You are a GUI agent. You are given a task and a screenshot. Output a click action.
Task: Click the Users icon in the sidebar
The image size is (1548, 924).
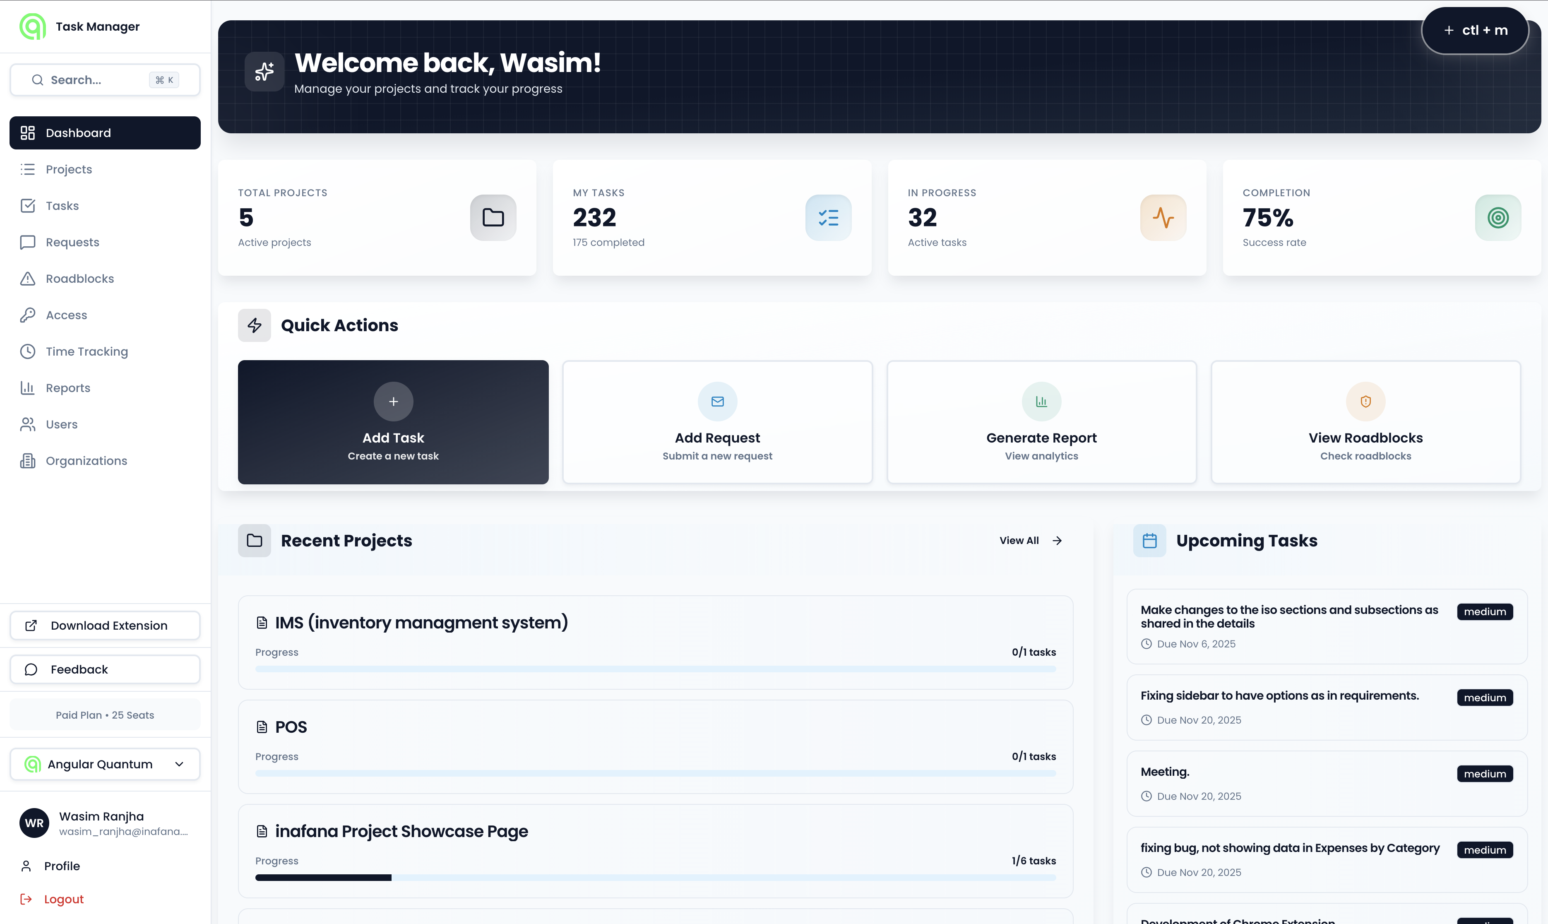coord(28,424)
